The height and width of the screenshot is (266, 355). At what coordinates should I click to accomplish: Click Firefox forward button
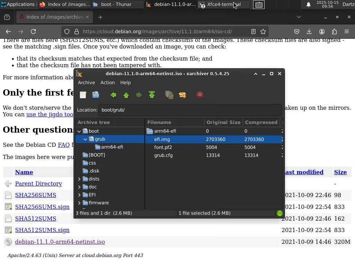pos(21,32)
